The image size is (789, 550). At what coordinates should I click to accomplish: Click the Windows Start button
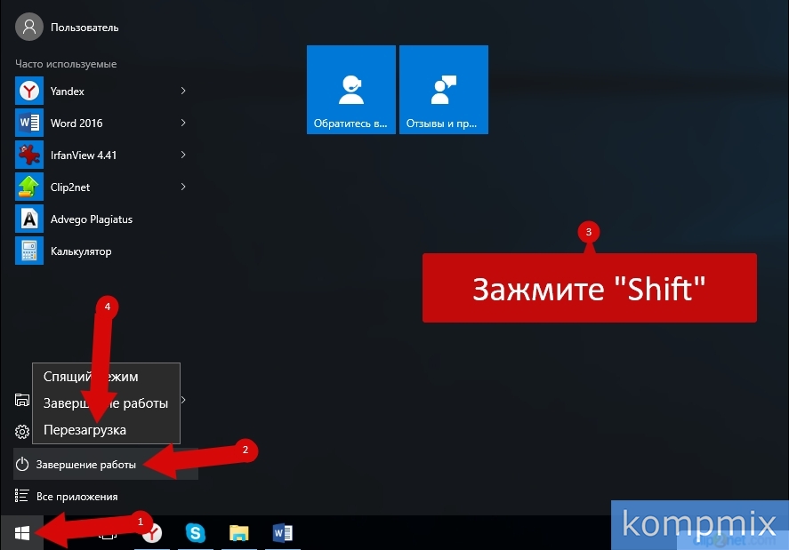22,532
